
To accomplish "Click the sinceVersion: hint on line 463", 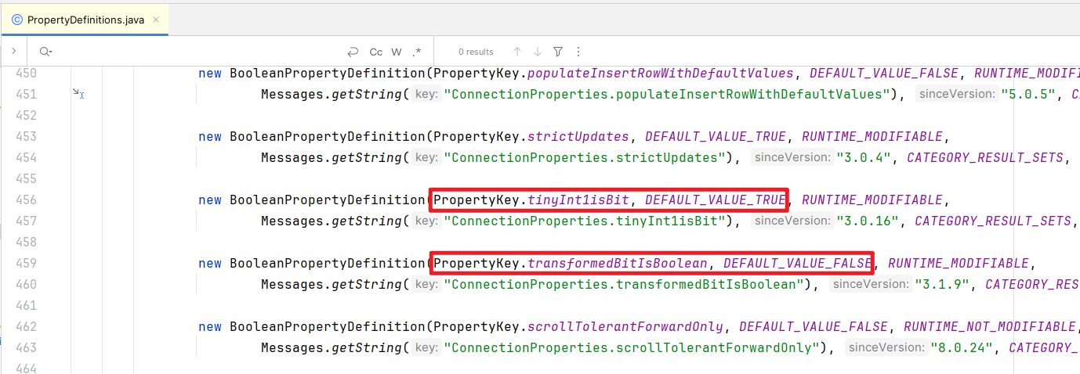I will (x=886, y=347).
